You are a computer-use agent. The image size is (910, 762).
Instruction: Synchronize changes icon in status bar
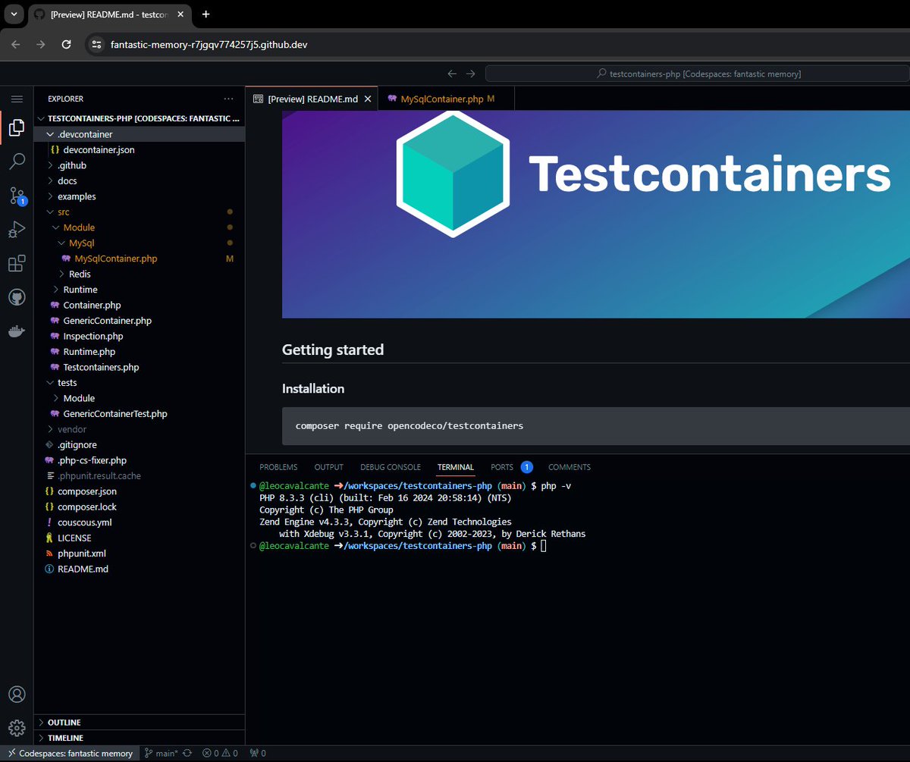pyautogui.click(x=187, y=754)
